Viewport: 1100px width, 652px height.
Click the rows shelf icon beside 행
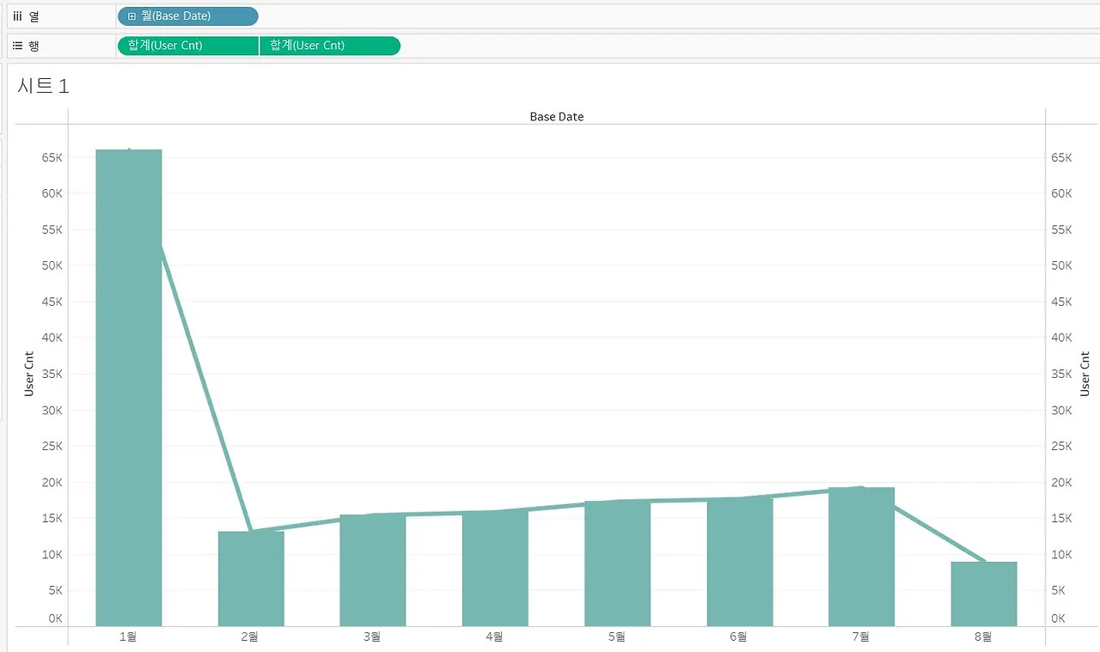click(17, 46)
